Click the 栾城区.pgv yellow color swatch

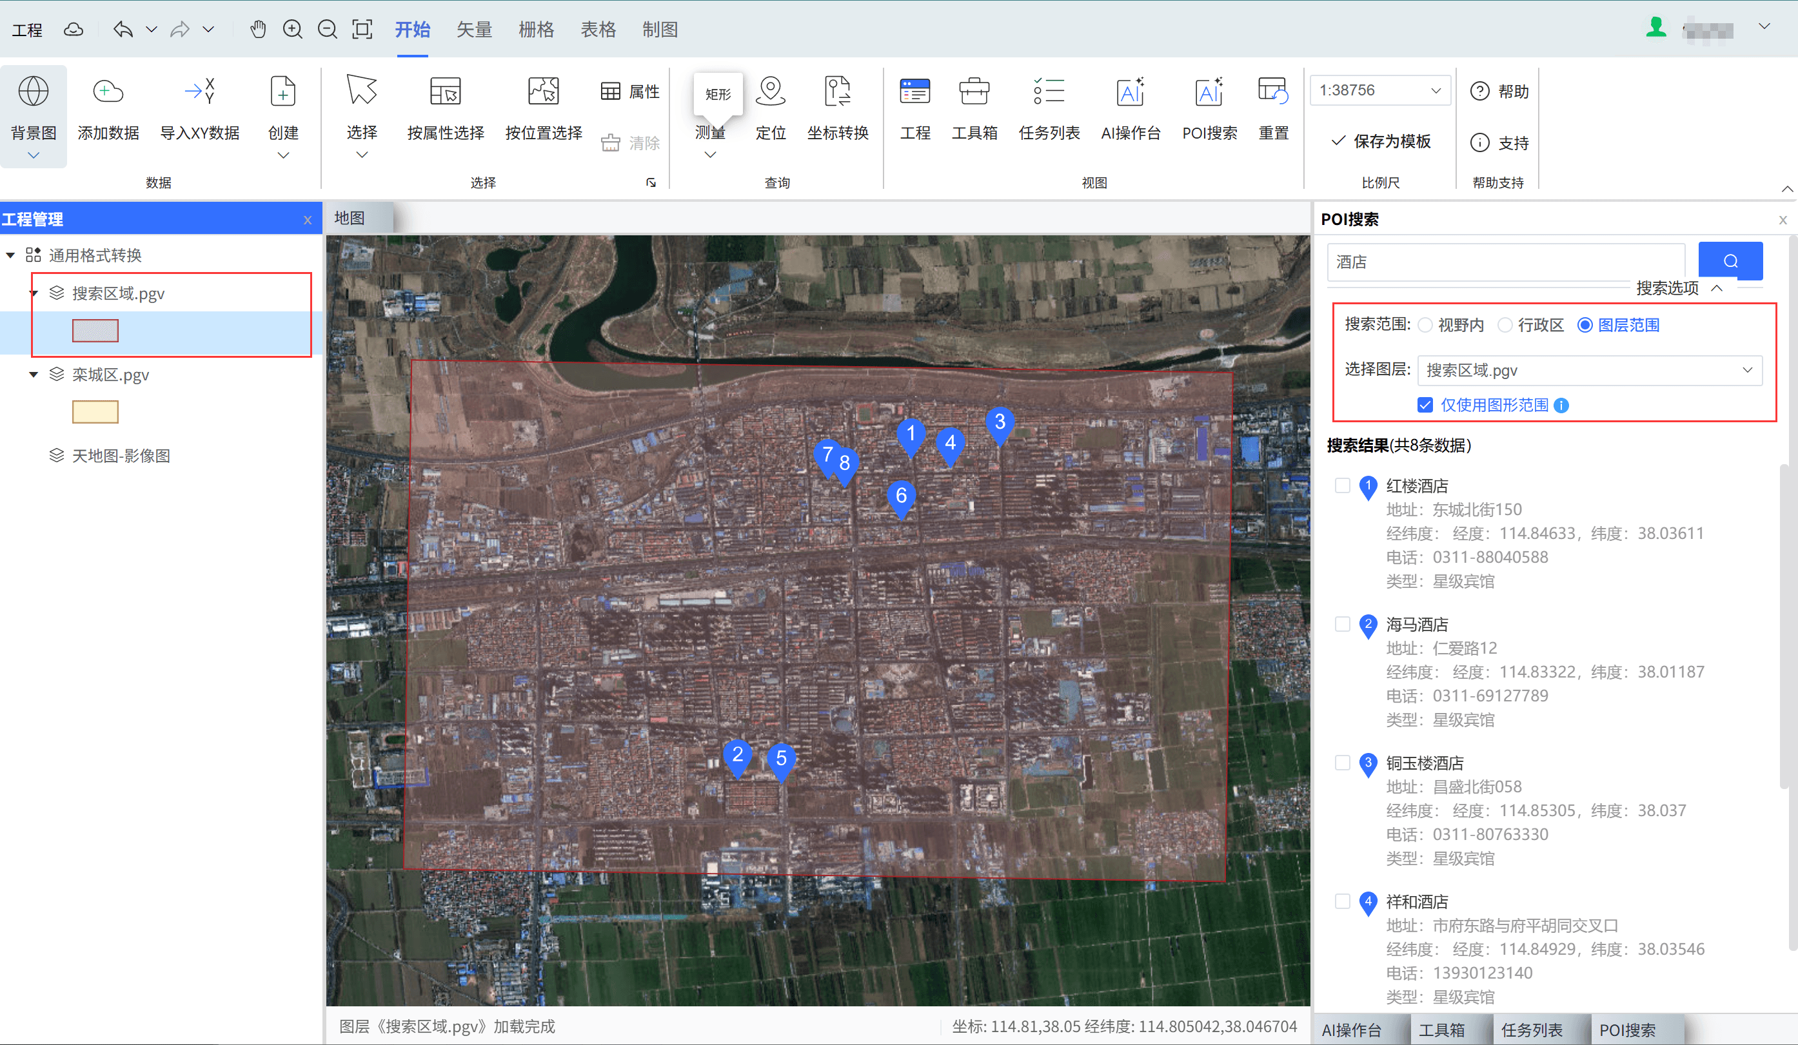click(x=95, y=413)
